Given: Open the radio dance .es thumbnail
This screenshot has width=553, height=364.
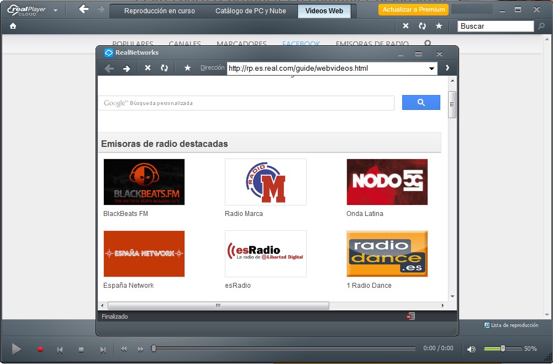Looking at the screenshot, I should click(387, 254).
